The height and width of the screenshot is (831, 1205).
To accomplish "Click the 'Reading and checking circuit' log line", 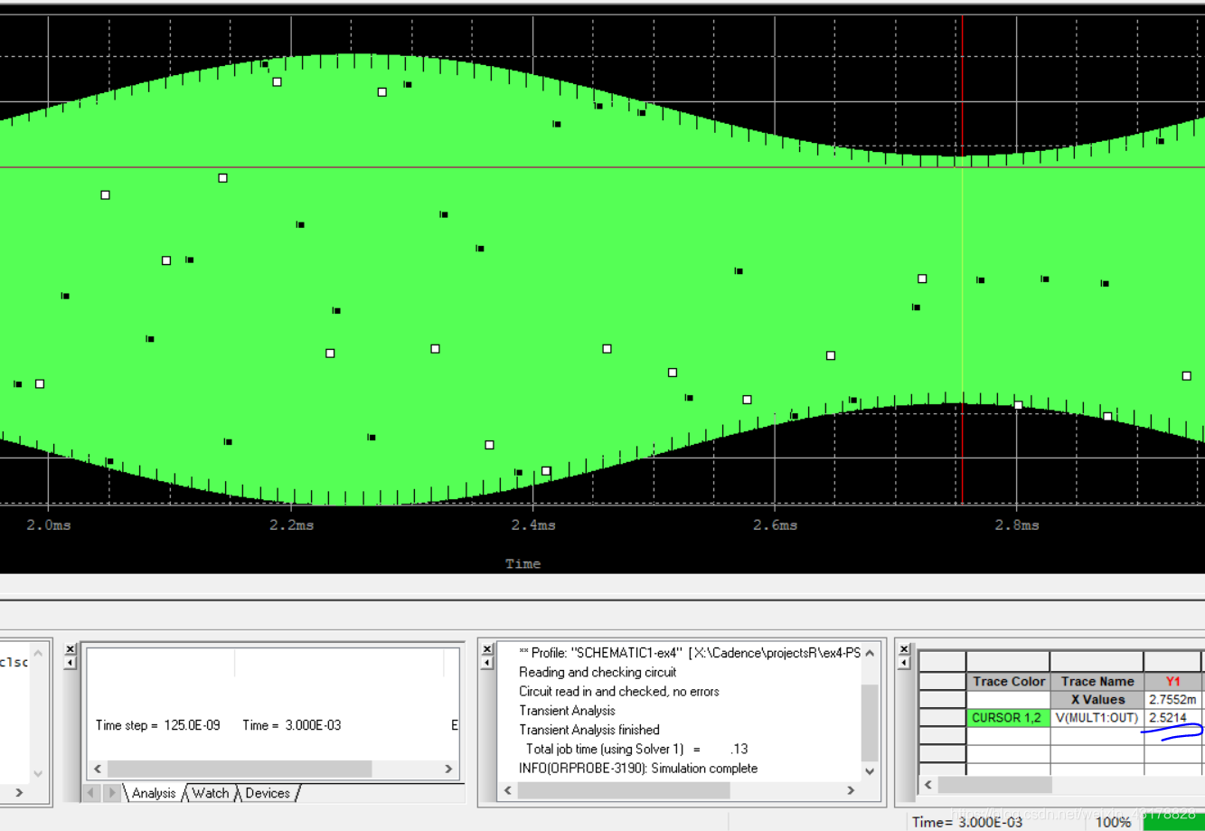I will pos(598,672).
